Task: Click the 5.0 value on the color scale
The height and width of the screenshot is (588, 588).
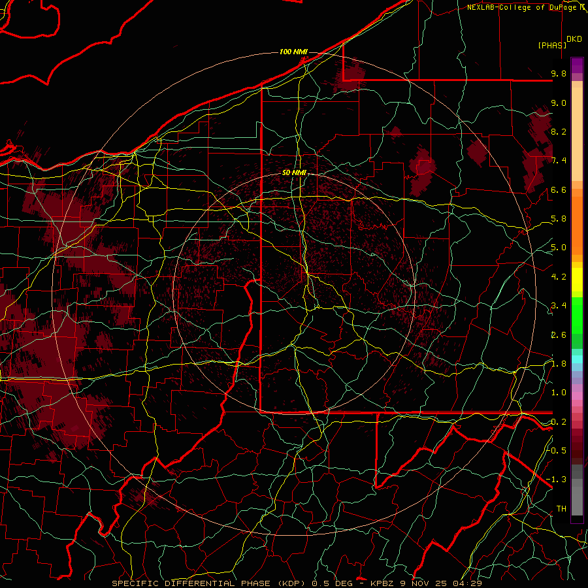Action: [x=559, y=248]
